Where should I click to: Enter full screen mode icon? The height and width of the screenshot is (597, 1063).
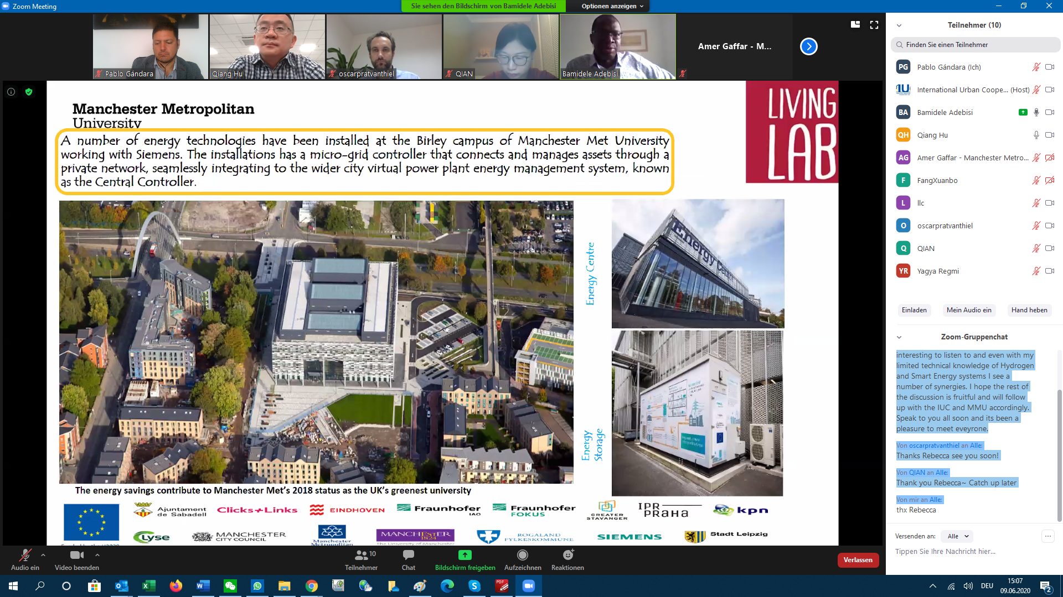[874, 25]
